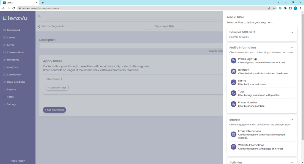
Task: Click the Name filter person icon
Action: pyautogui.click(x=233, y=82)
